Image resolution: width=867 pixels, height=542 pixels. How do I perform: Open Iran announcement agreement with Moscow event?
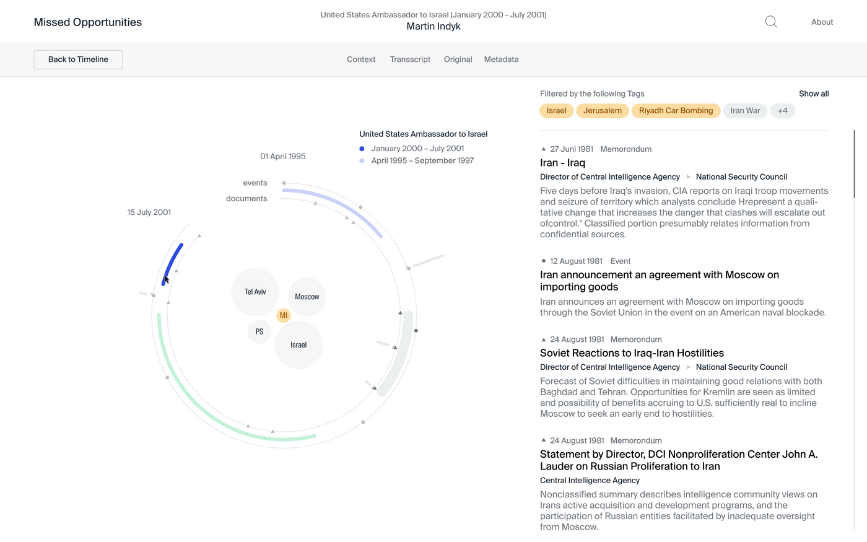[660, 281]
